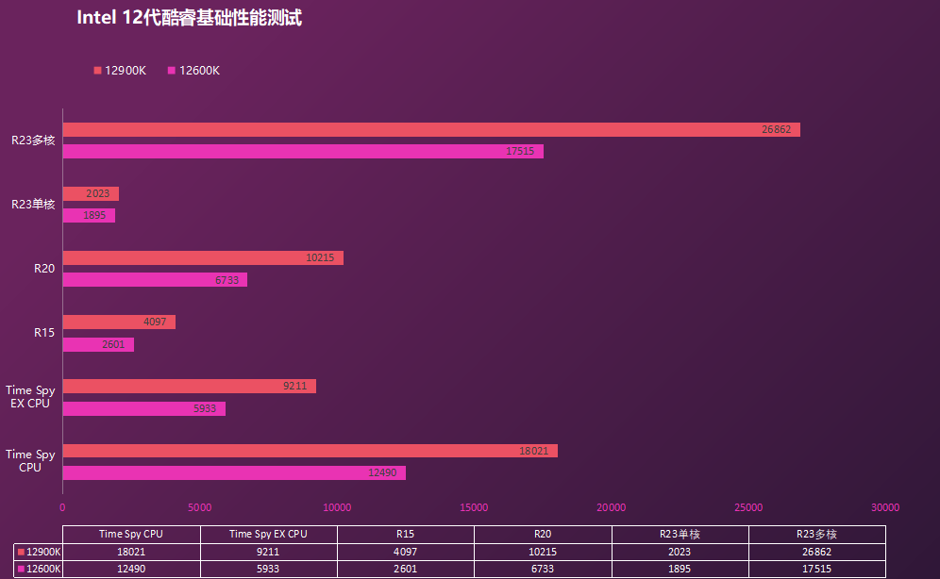Click table cell 2023 in 12900K row
The image size is (940, 579).
pos(680,552)
